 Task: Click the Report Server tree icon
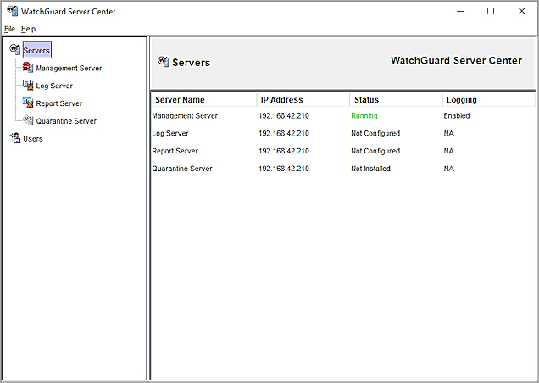coord(28,103)
